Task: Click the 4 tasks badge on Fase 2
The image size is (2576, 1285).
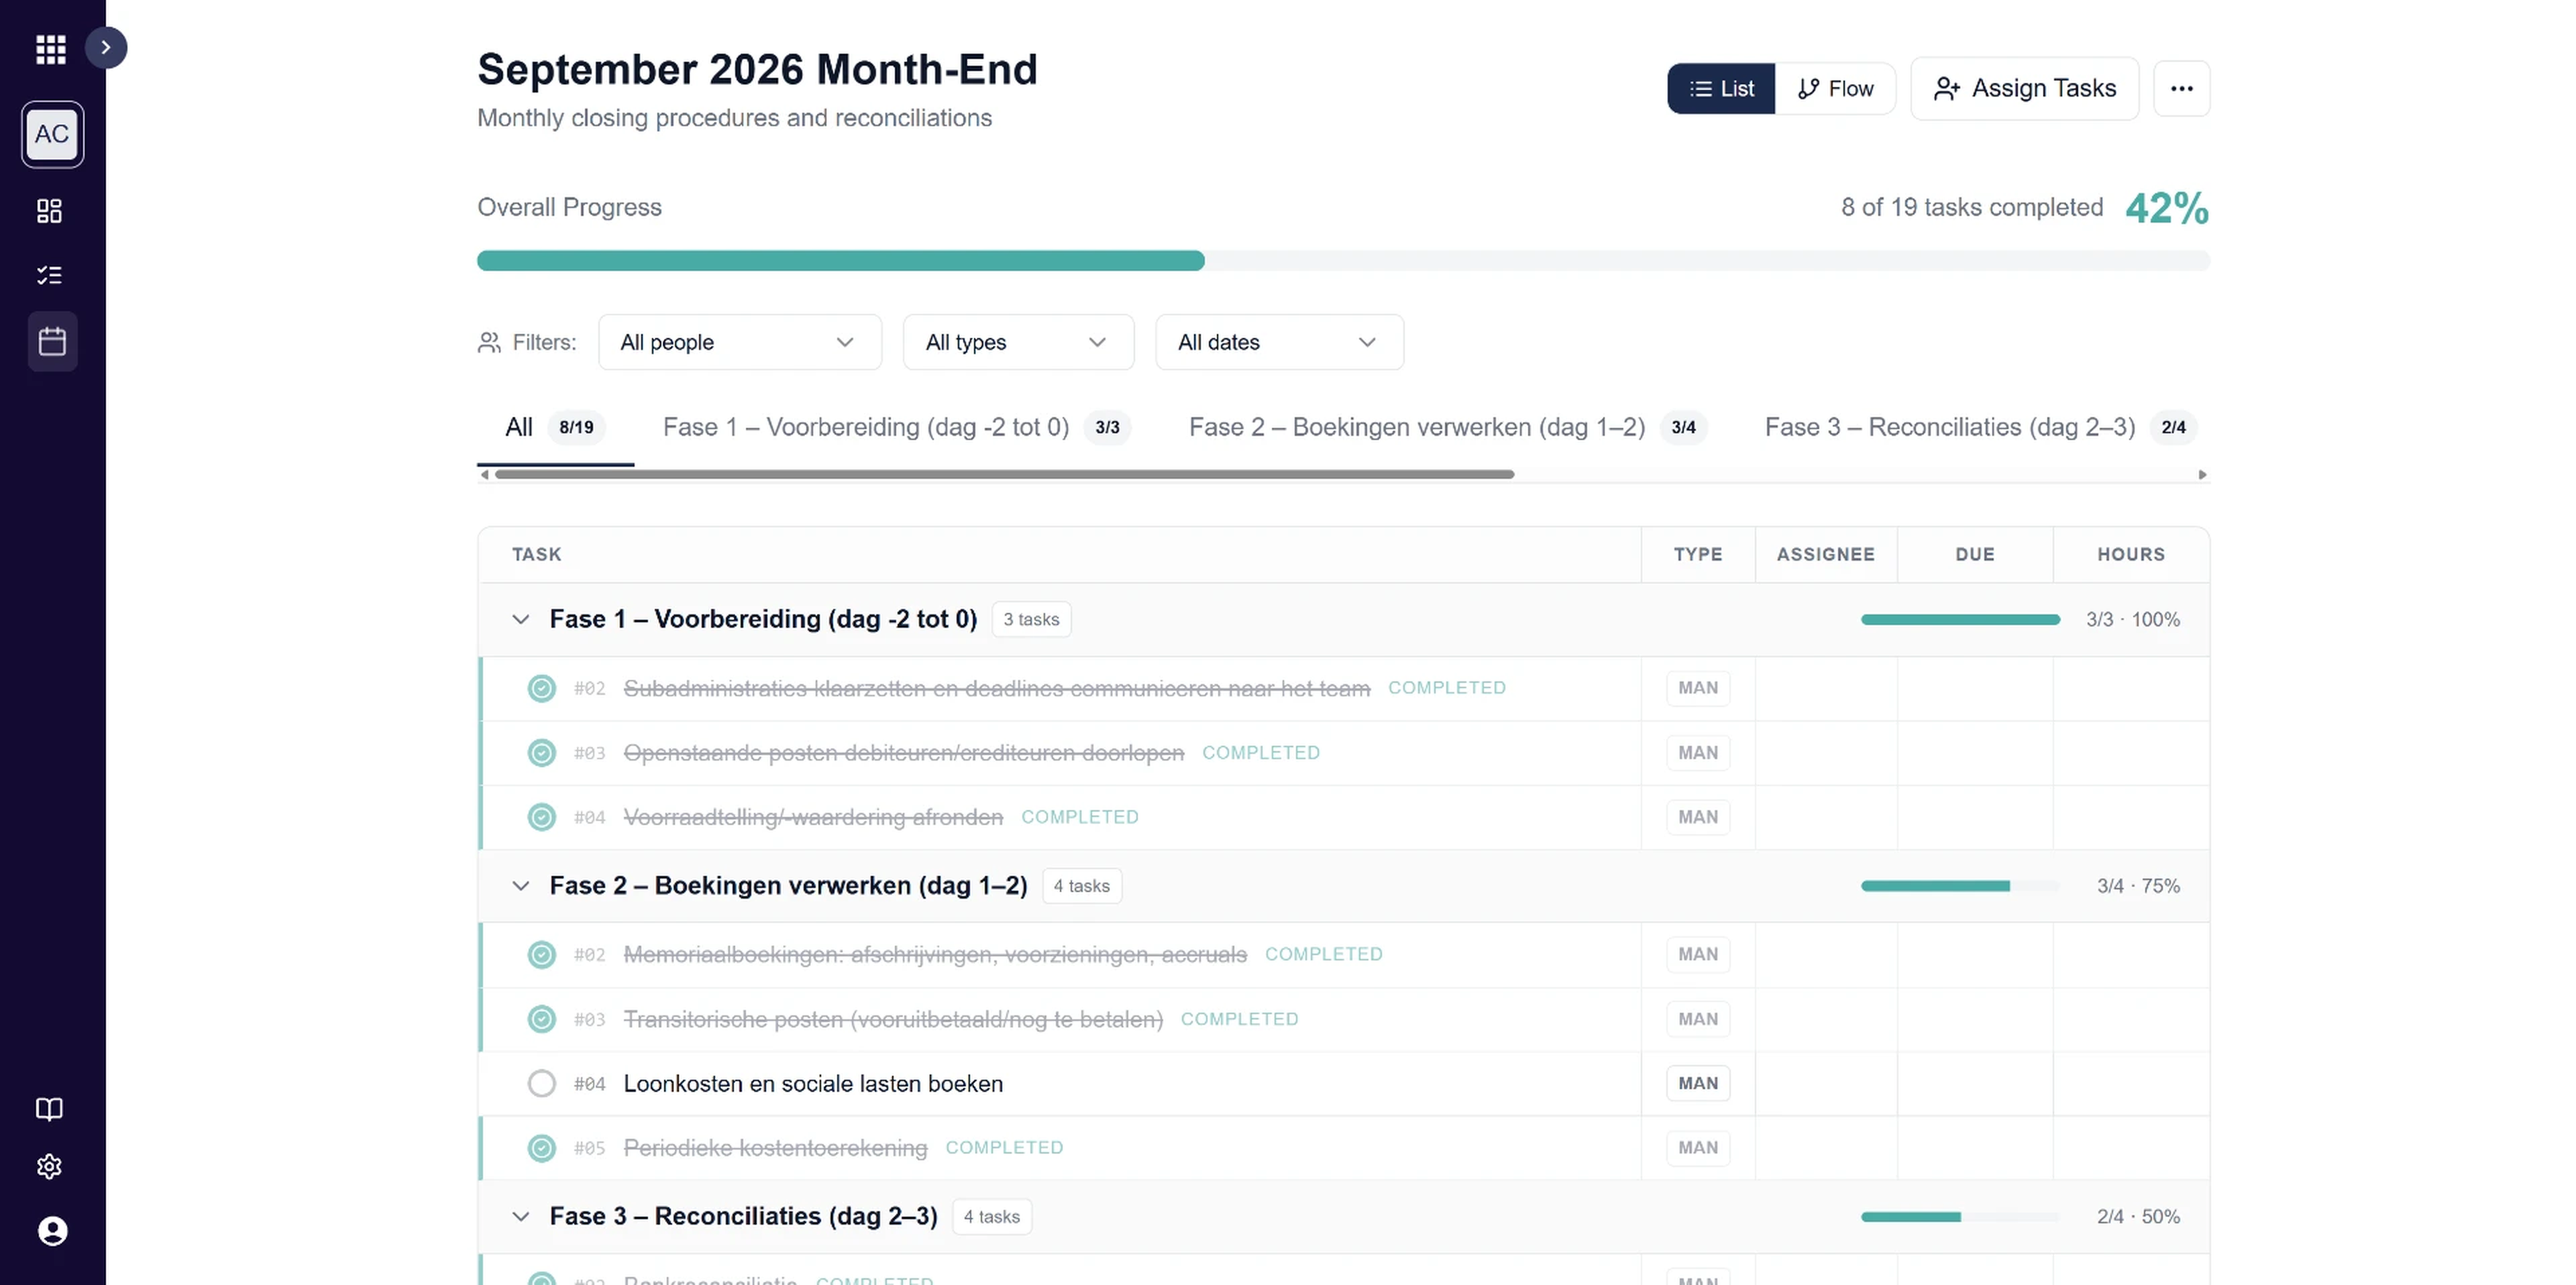Action: pyautogui.click(x=1081, y=886)
